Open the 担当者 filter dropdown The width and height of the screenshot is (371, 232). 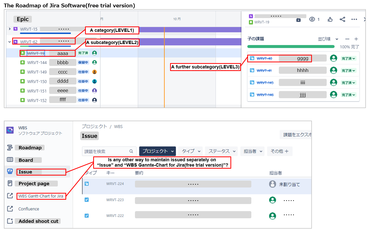pos(253,151)
